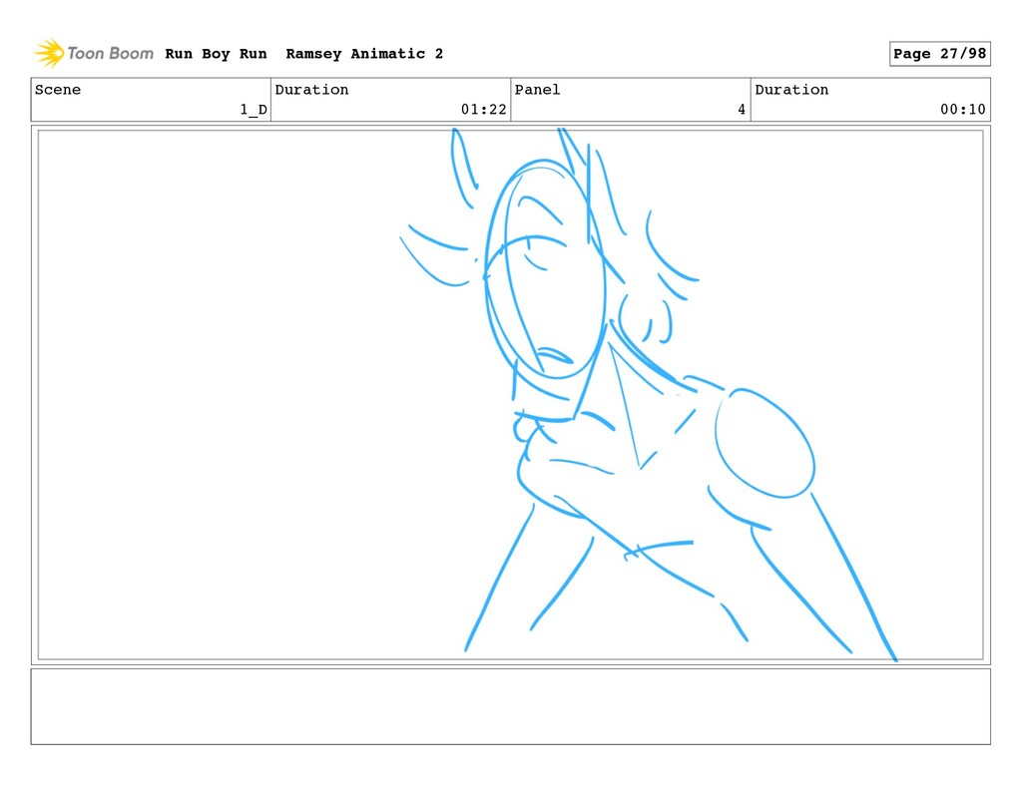Select the scene duration value '01:22'
This screenshot has height=791, width=1022.
click(x=483, y=110)
